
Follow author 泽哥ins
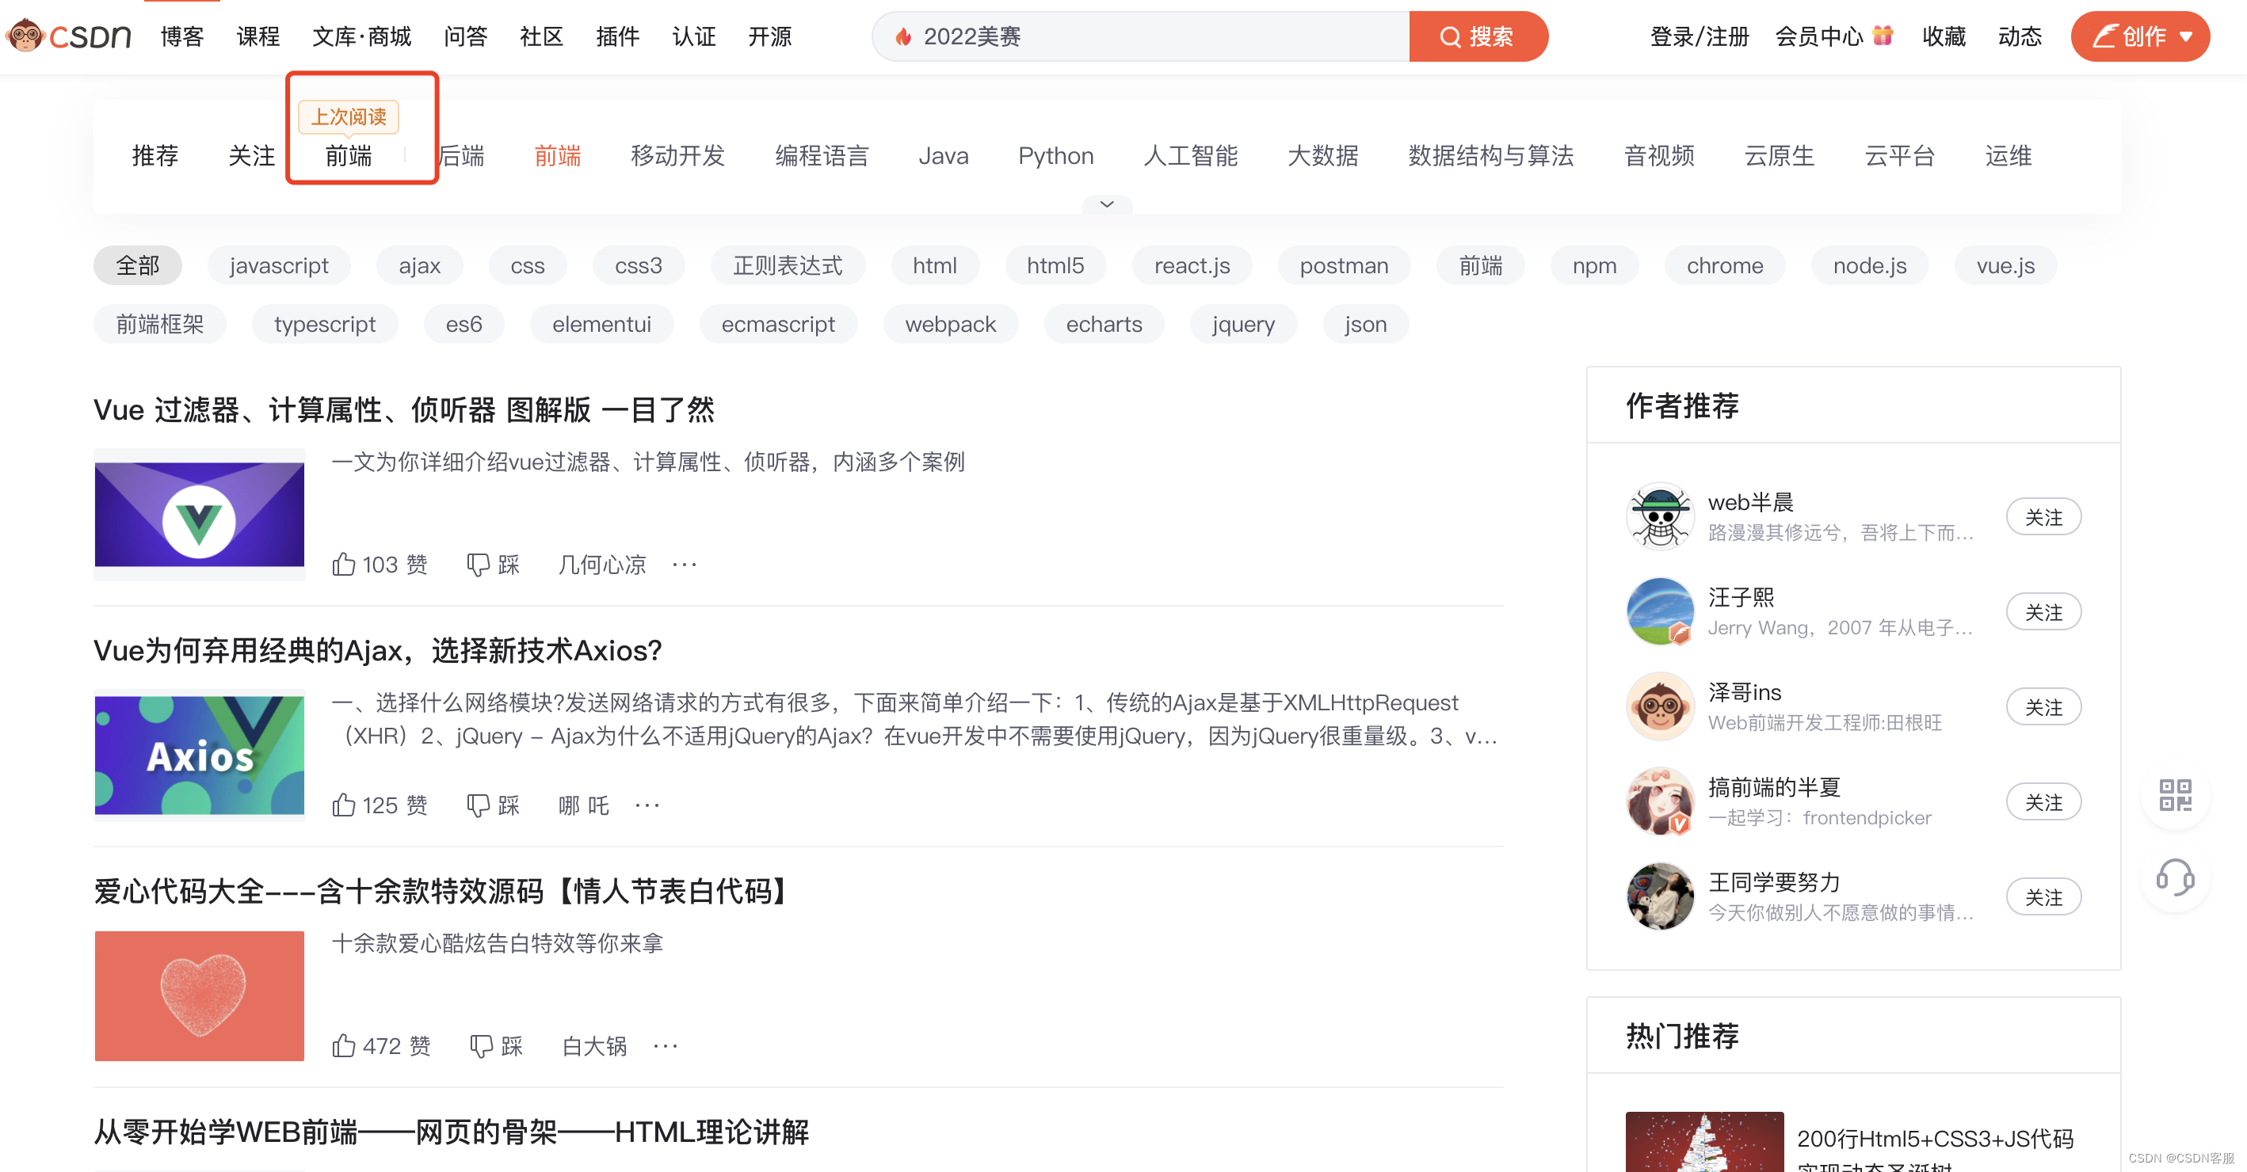pyautogui.click(x=2043, y=707)
